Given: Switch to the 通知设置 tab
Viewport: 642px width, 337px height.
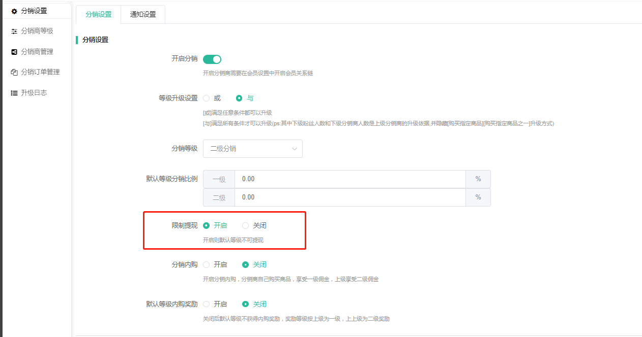Looking at the screenshot, I should [143, 14].
